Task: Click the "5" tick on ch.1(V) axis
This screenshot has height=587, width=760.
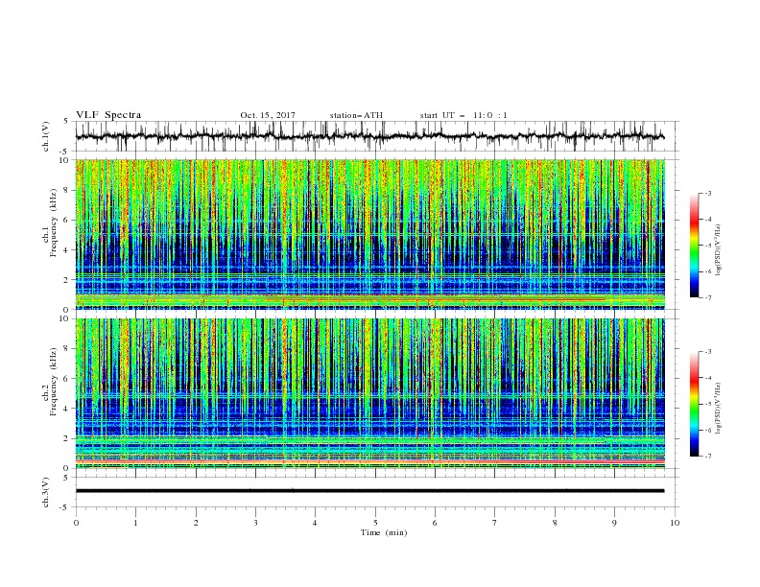Action: point(66,121)
